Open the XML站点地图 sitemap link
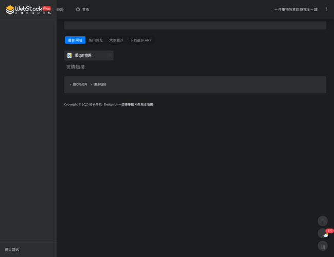Image resolution: width=334 pixels, height=257 pixels. point(143,104)
